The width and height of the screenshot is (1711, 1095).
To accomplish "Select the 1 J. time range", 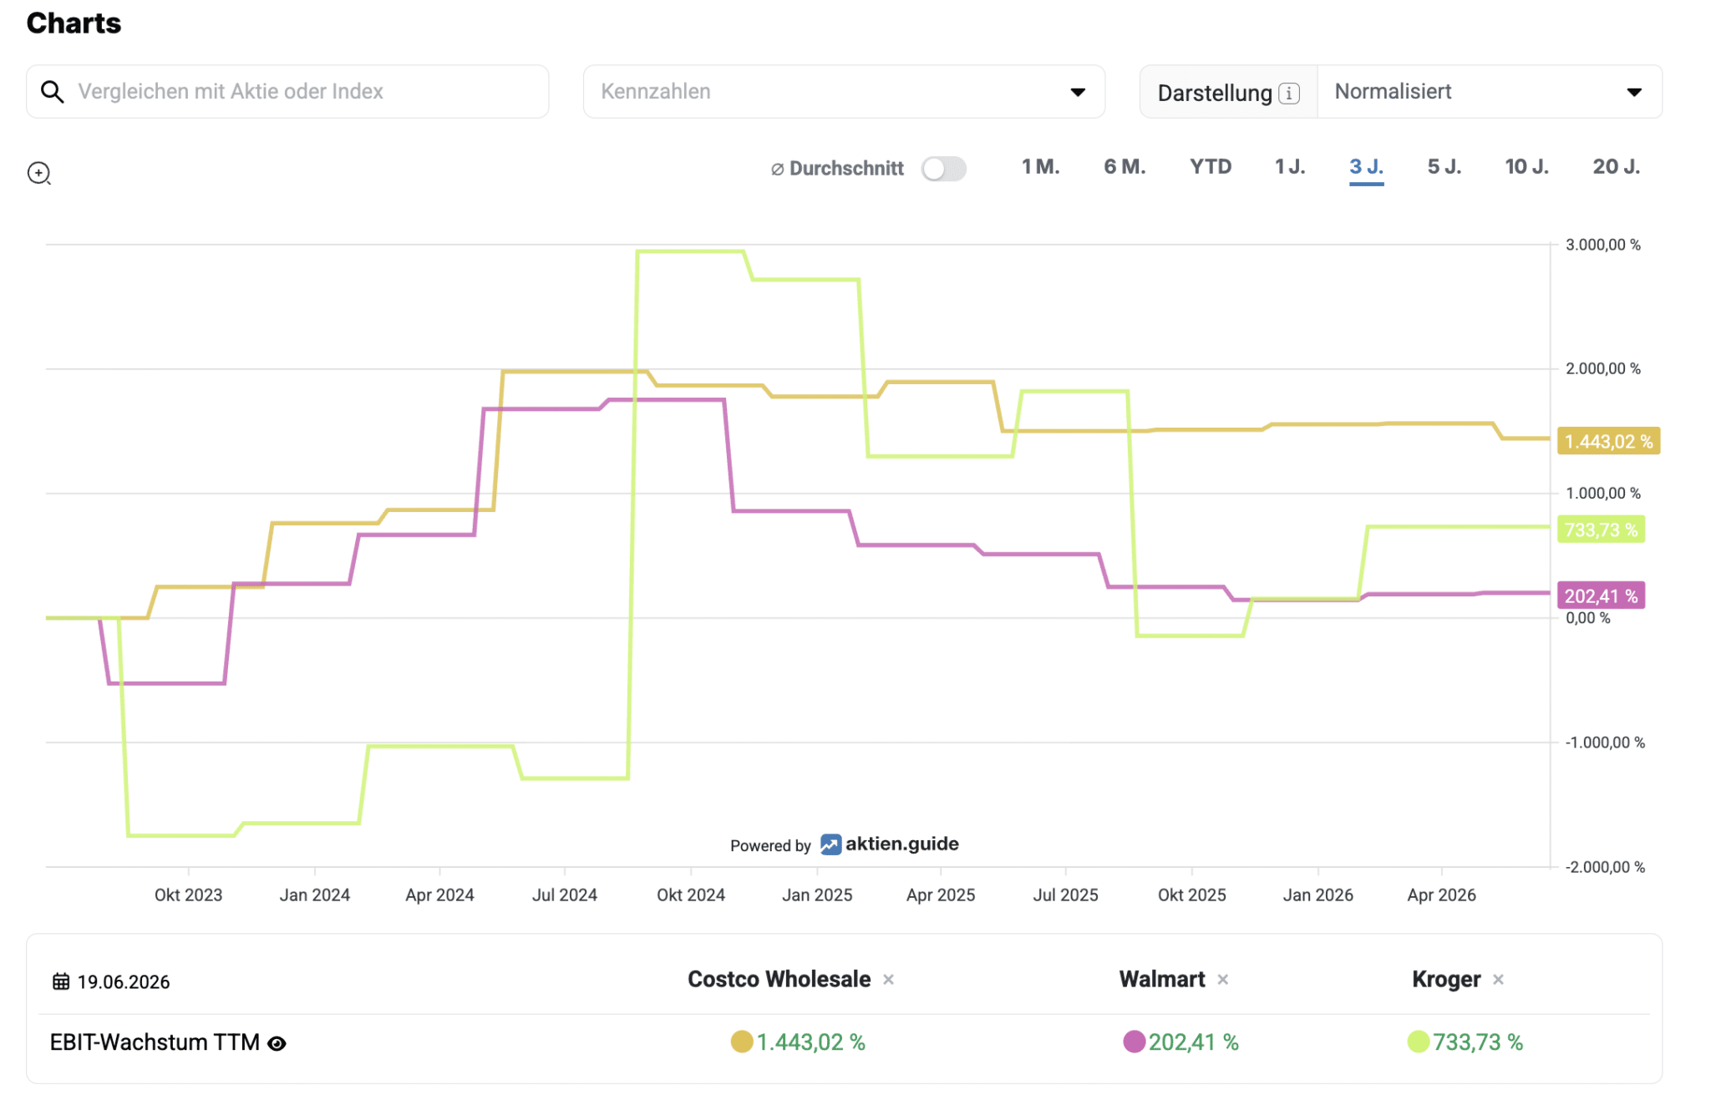I will [x=1290, y=167].
